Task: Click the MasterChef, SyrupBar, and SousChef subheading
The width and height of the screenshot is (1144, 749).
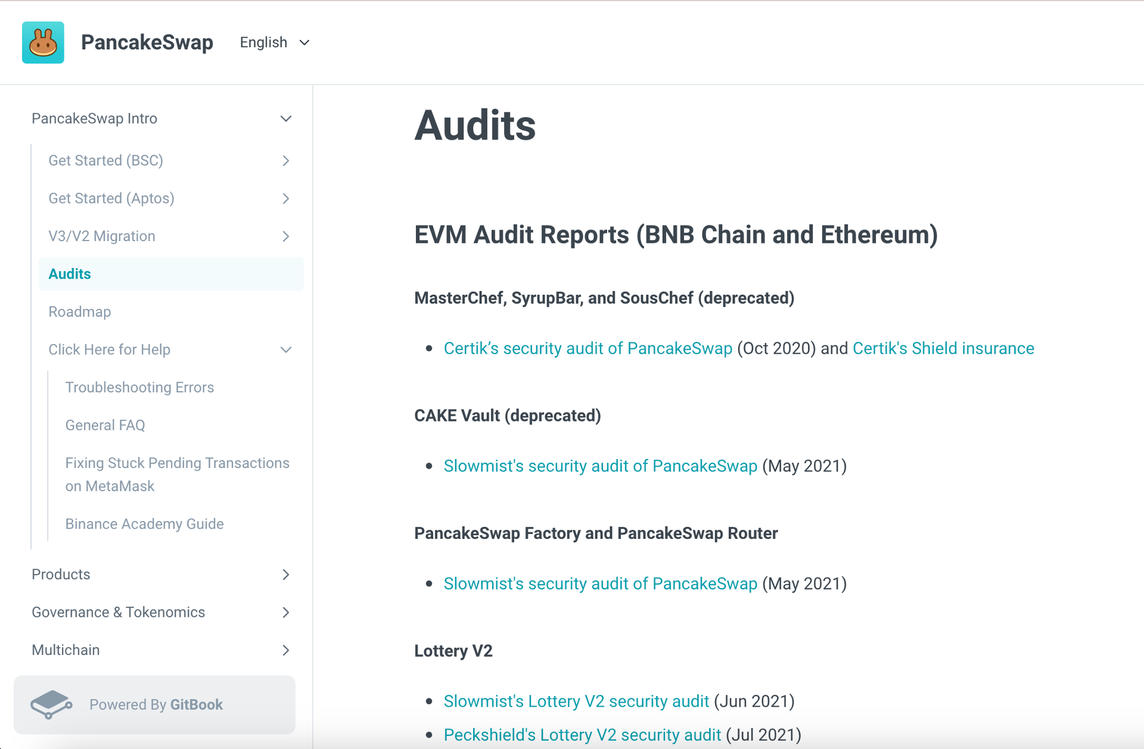Action: click(x=604, y=298)
